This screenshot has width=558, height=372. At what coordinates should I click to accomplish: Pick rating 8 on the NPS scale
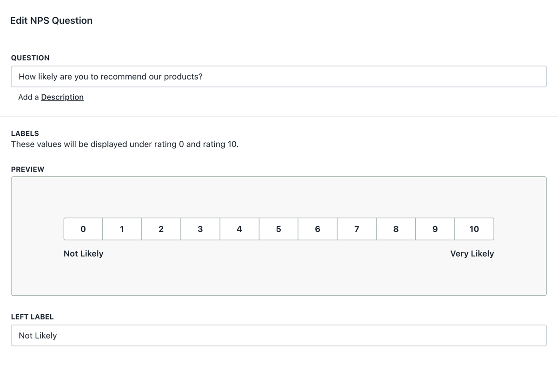396,229
